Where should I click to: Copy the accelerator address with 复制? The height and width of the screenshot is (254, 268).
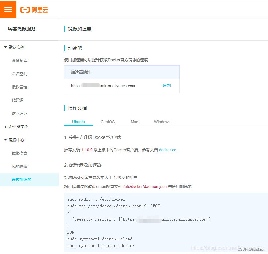tap(167, 86)
